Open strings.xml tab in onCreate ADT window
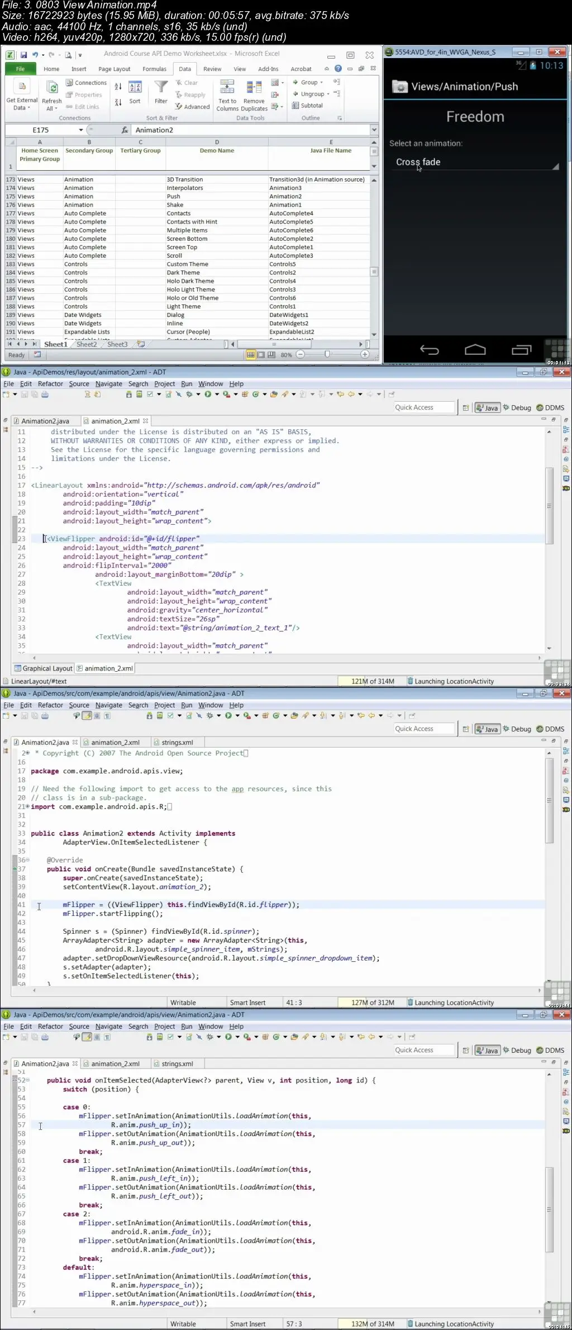 177,743
